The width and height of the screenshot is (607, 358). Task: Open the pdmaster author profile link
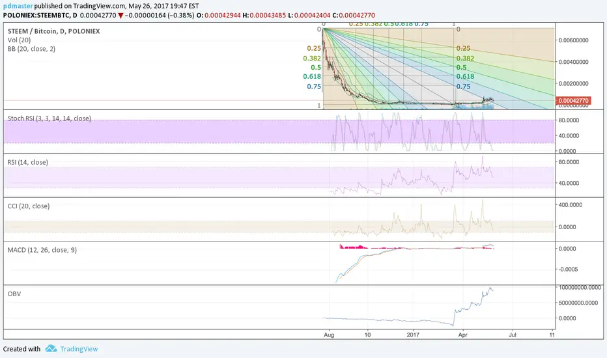tap(18, 6)
